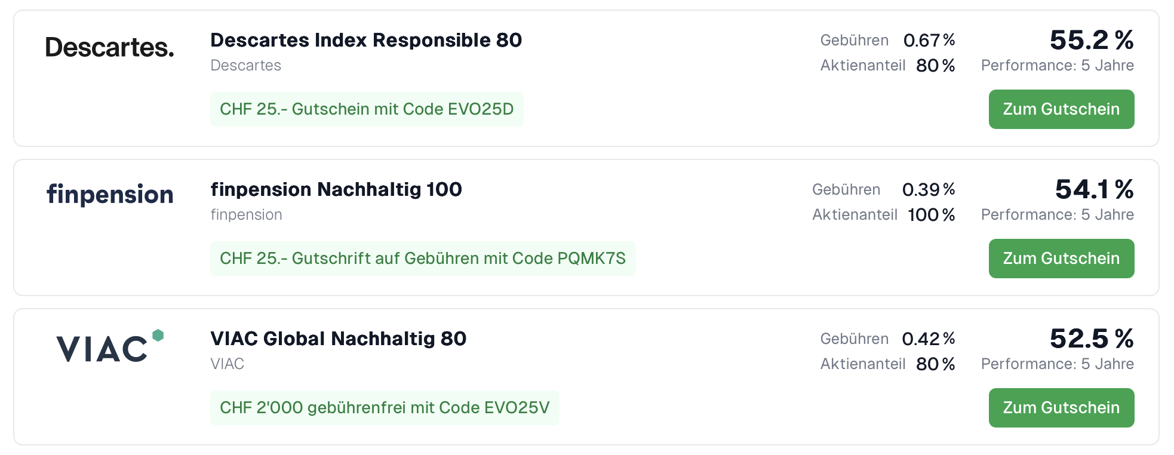Click the Descartes logo
1174x455 pixels.
110,47
